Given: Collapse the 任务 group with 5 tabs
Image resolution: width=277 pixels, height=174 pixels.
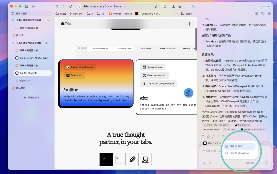Looking at the screenshot, I should pos(49,43).
